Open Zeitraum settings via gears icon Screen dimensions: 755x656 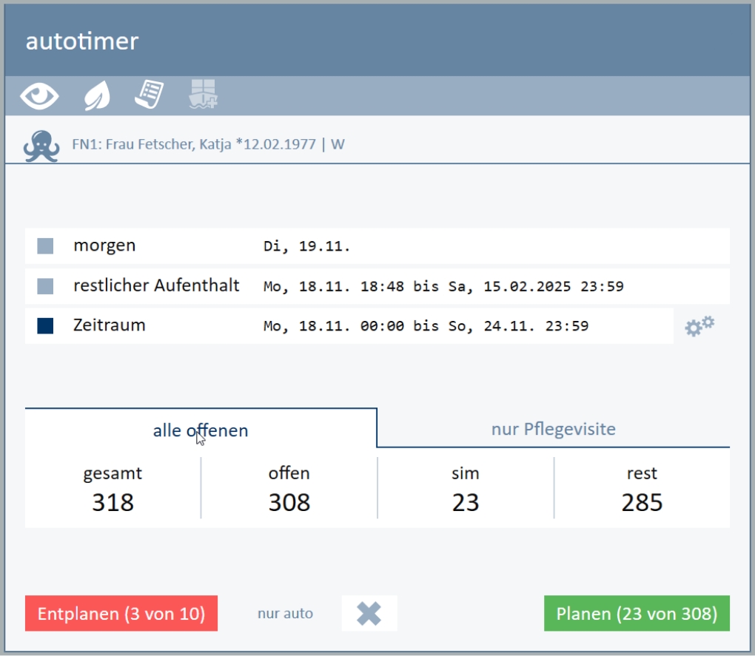click(x=699, y=326)
